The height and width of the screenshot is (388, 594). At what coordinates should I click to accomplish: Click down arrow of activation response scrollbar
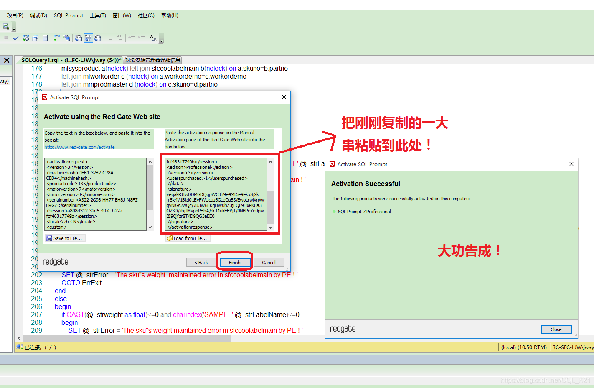click(x=271, y=227)
